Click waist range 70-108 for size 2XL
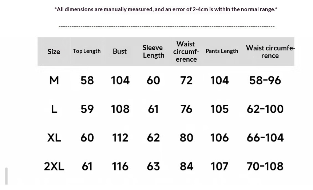The height and width of the screenshot is (190, 313). pos(265,166)
